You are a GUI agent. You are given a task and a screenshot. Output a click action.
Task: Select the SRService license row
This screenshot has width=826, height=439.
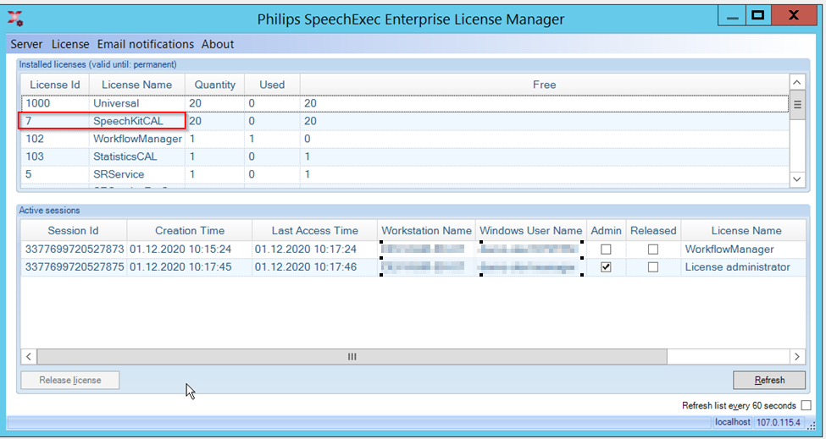405,174
